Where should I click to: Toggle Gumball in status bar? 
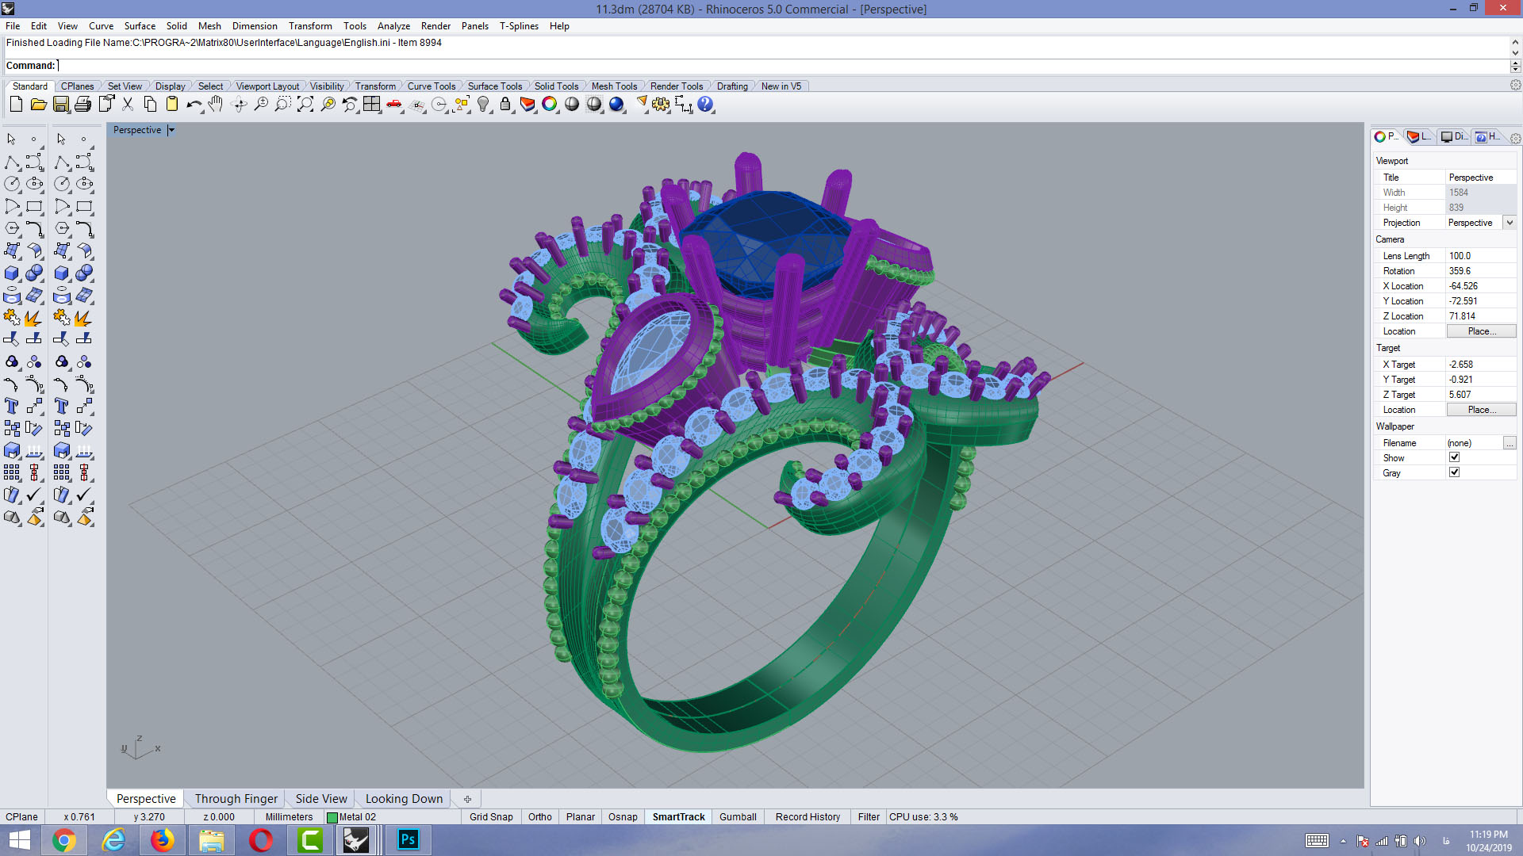pyautogui.click(x=738, y=817)
